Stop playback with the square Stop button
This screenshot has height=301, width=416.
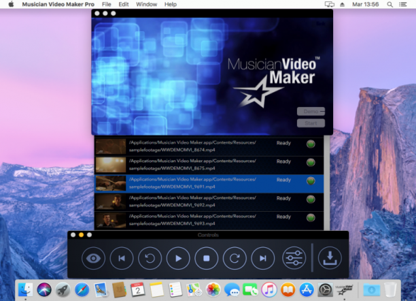point(207,258)
